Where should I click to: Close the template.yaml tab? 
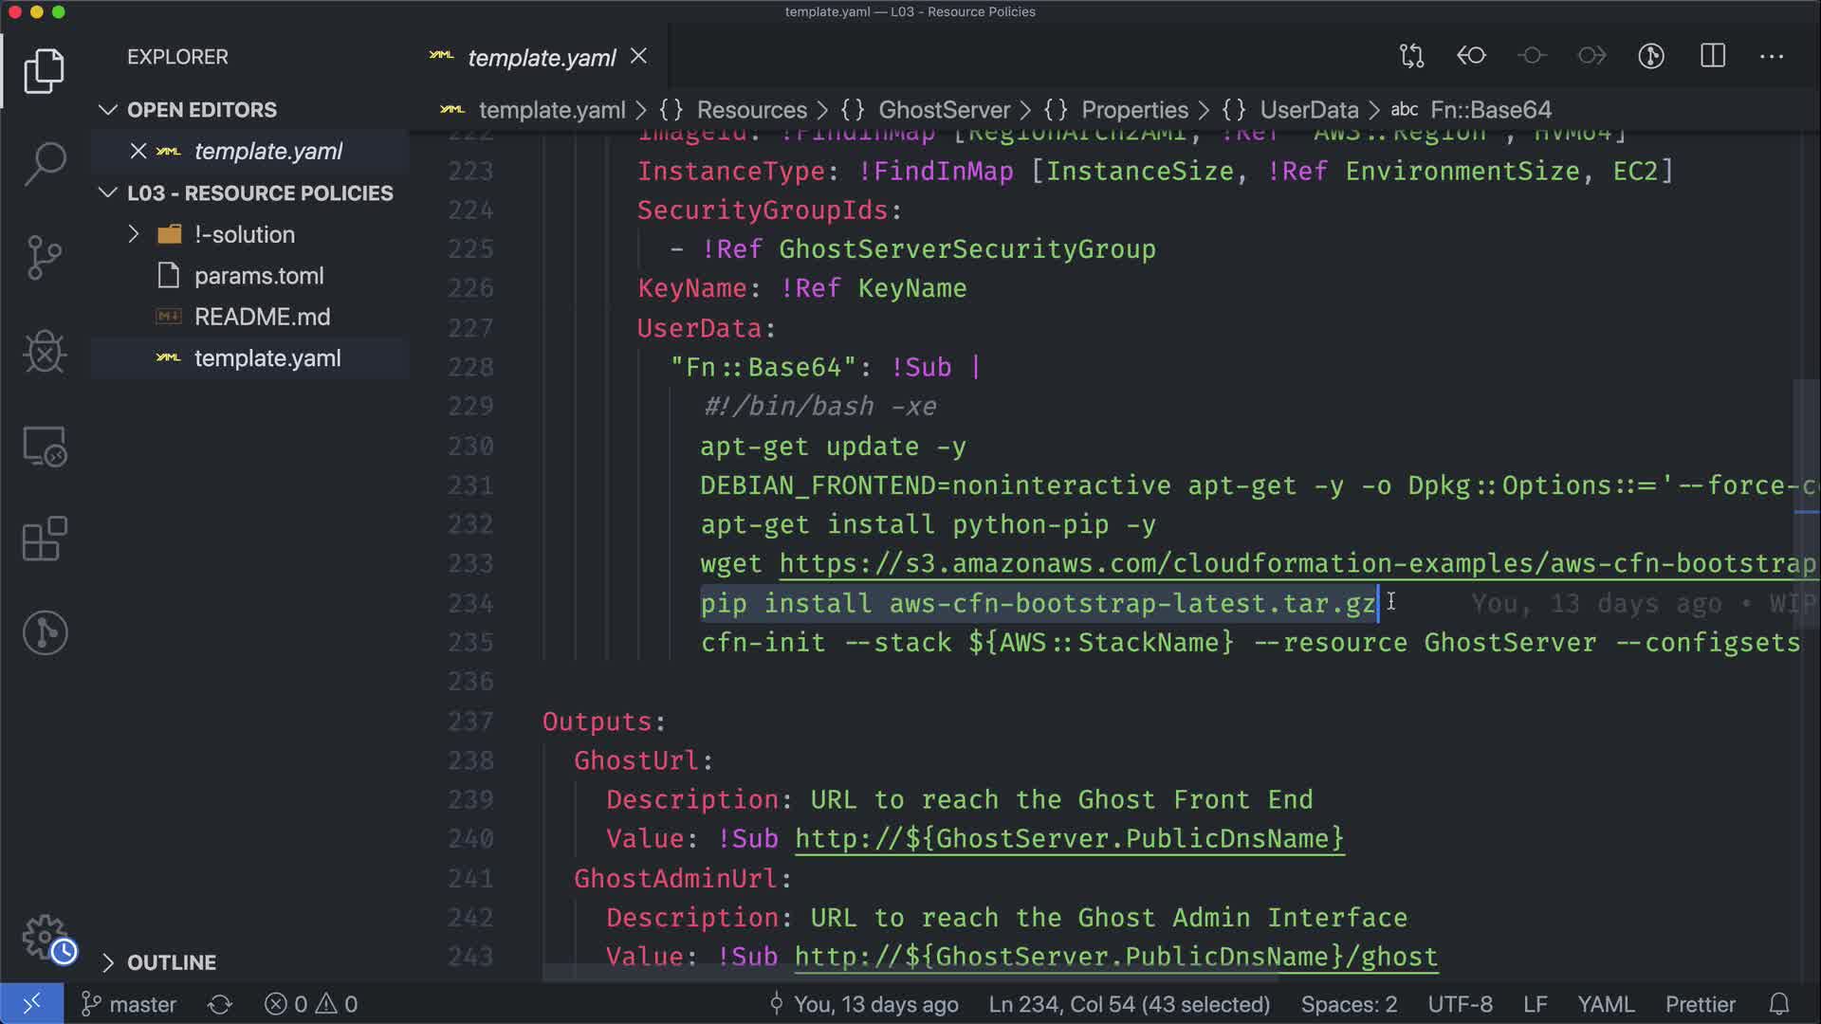click(x=639, y=57)
